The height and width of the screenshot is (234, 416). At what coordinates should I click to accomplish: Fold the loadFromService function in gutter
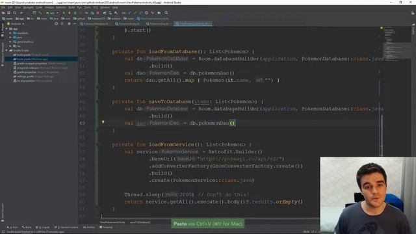point(97,144)
